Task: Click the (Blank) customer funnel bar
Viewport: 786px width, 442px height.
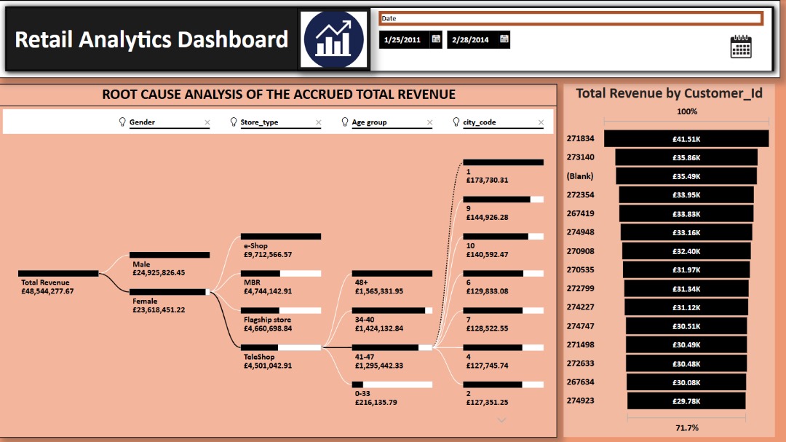Action: (x=686, y=176)
